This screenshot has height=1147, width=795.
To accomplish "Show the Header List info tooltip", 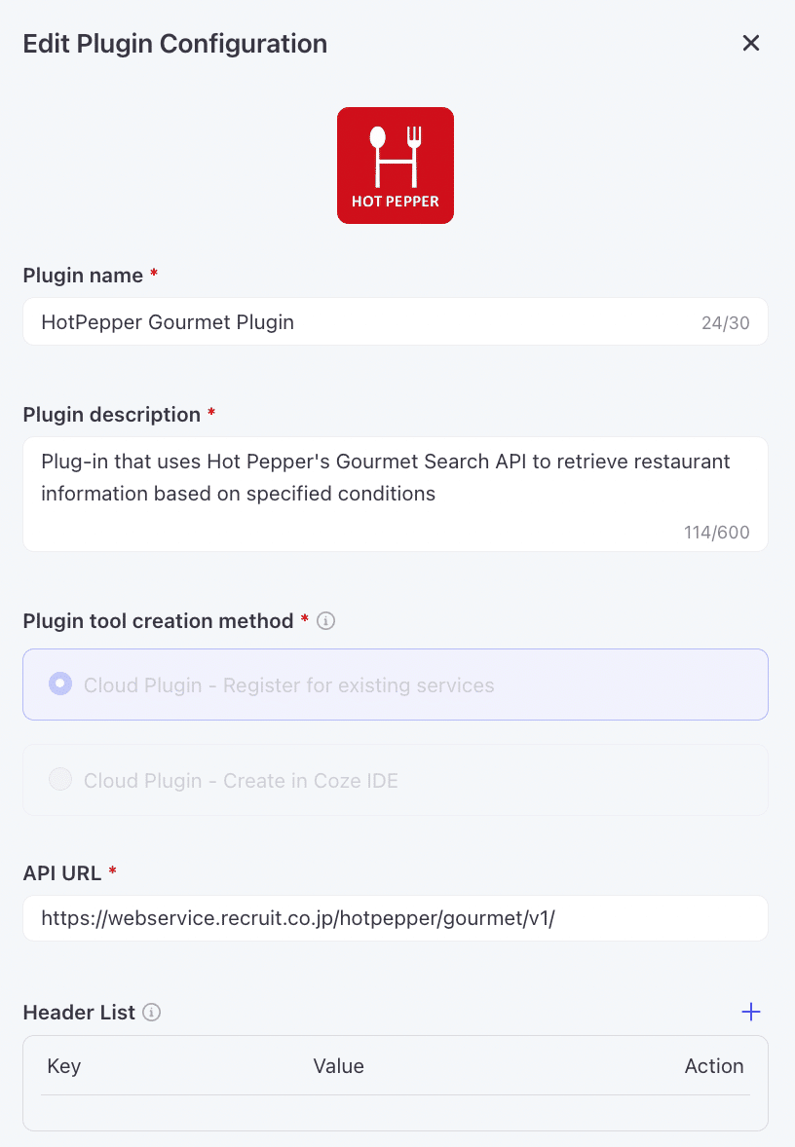I will 151,1013.
